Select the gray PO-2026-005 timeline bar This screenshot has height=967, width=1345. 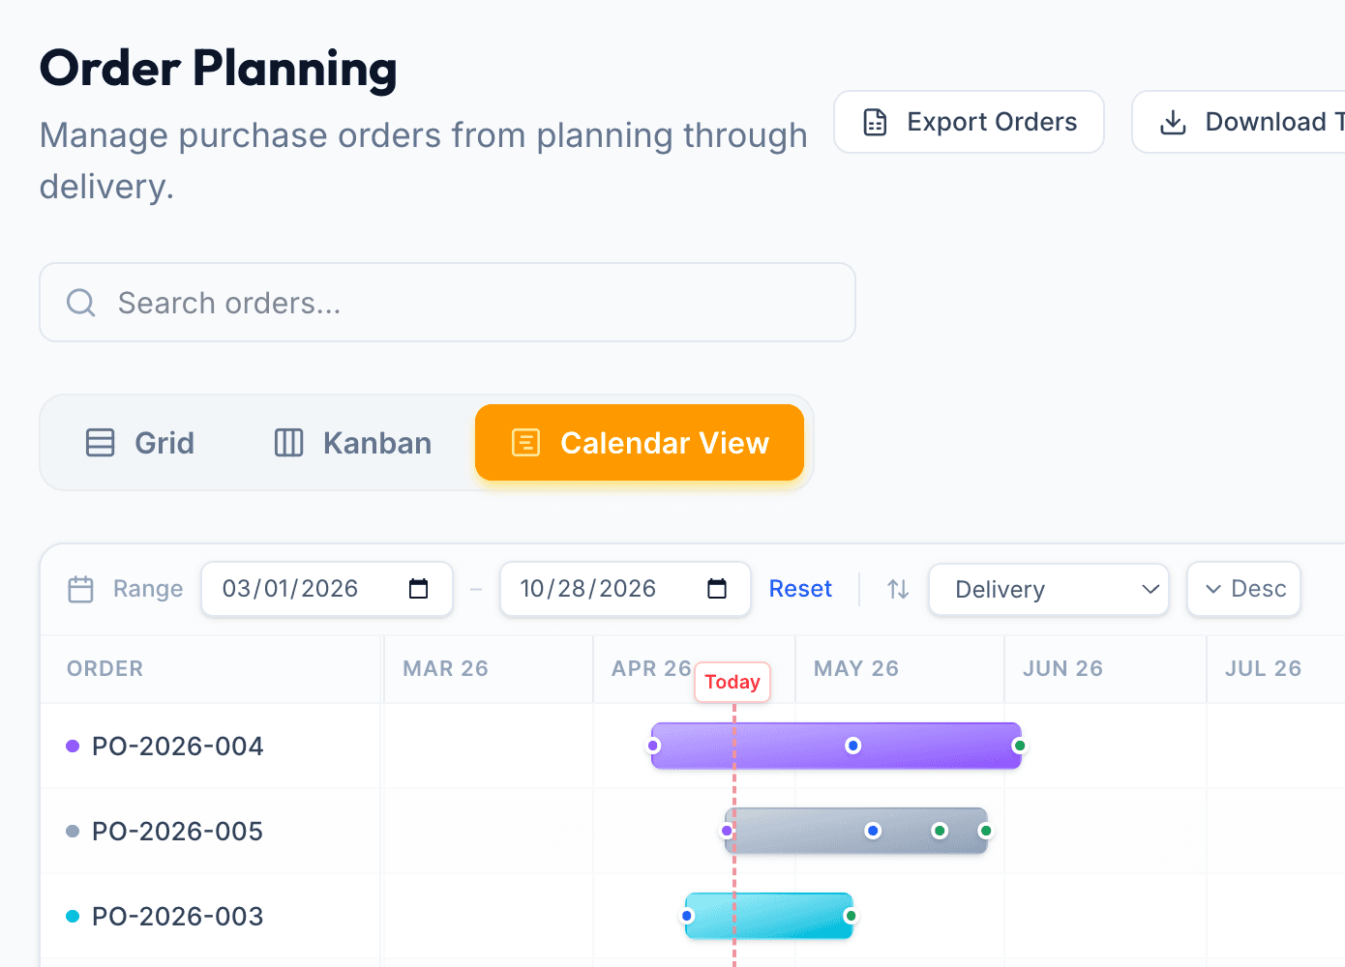pyautogui.click(x=856, y=831)
